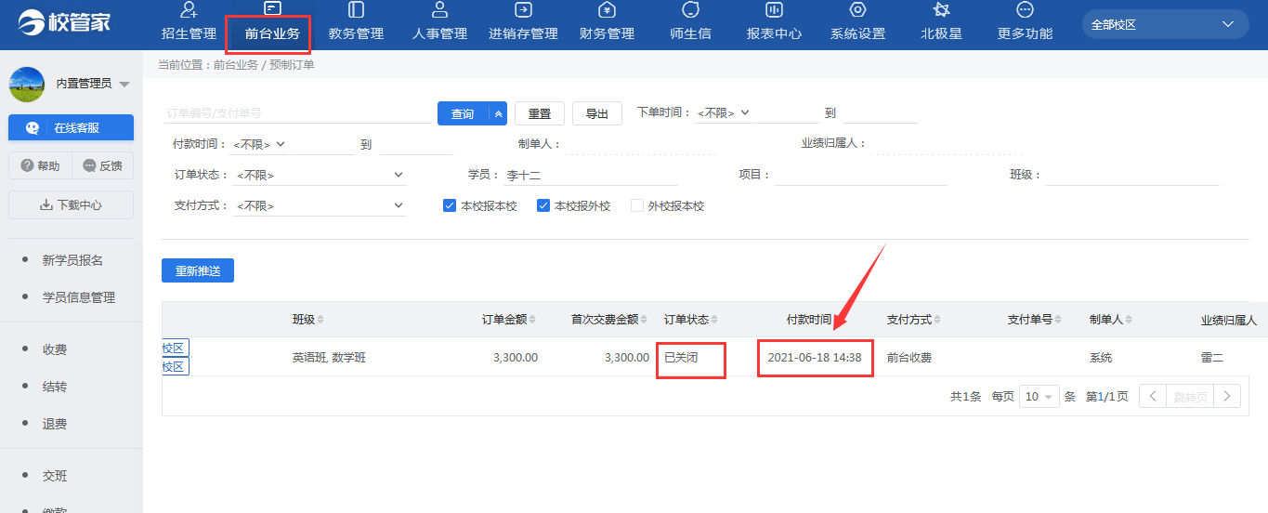Sort by 支付单号 column arrows
Image resolution: width=1268 pixels, height=513 pixels.
tap(1058, 320)
